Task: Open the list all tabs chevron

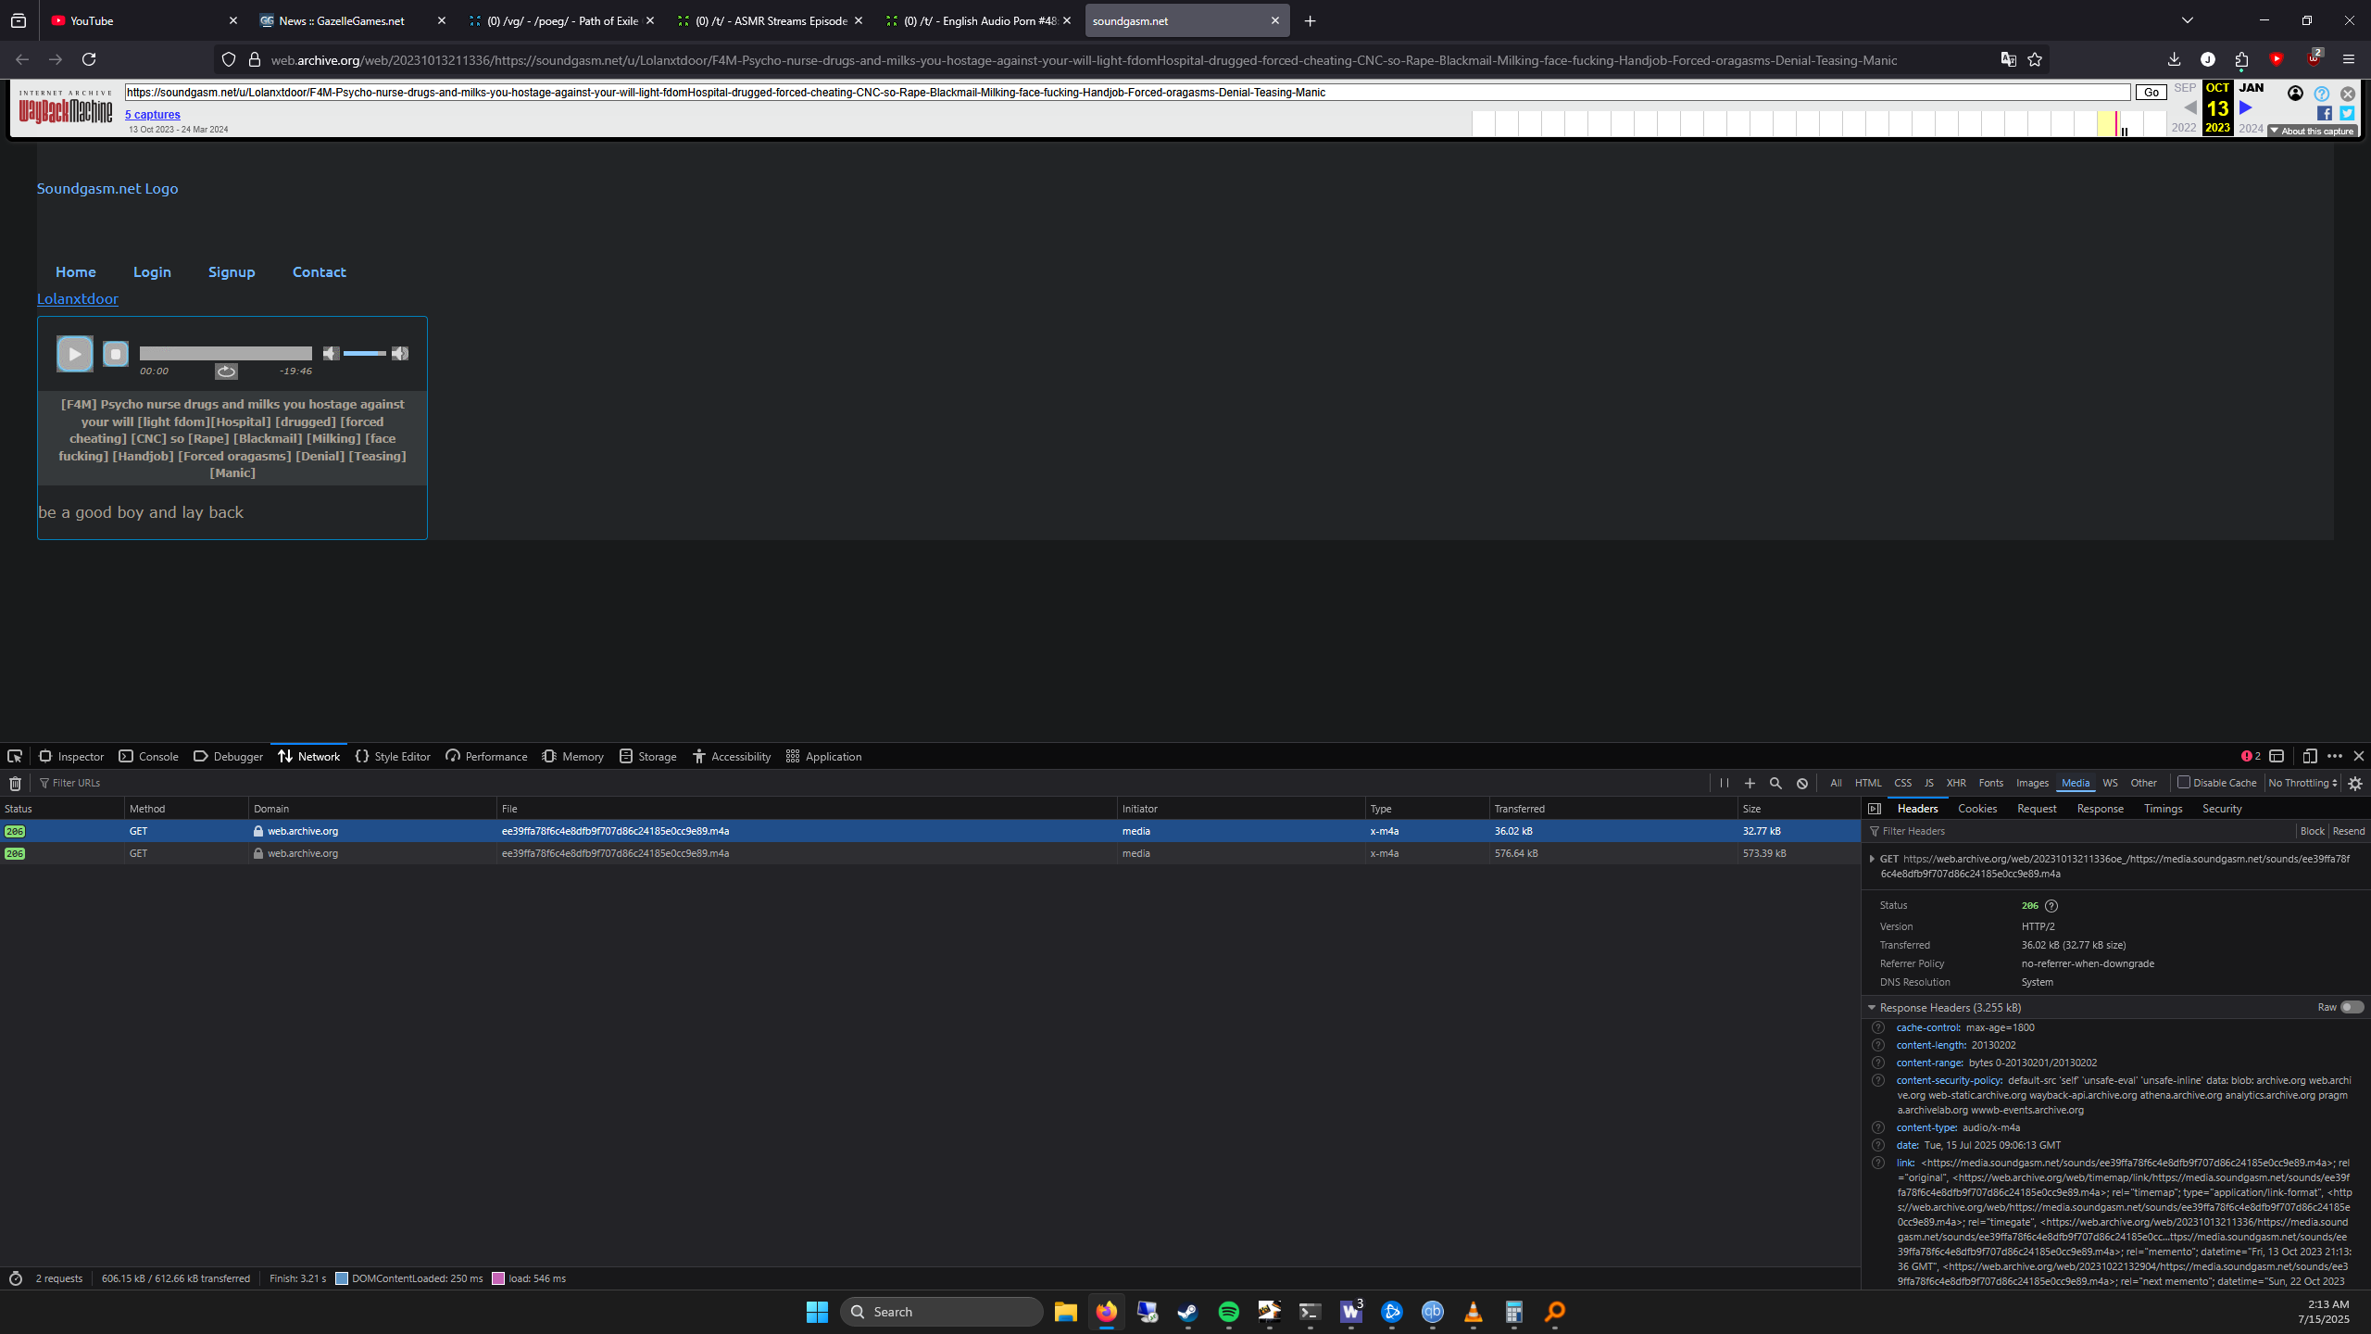Action: 2188,20
